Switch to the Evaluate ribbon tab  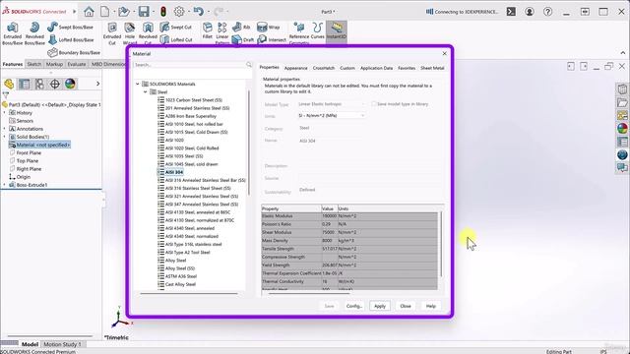[x=77, y=64]
